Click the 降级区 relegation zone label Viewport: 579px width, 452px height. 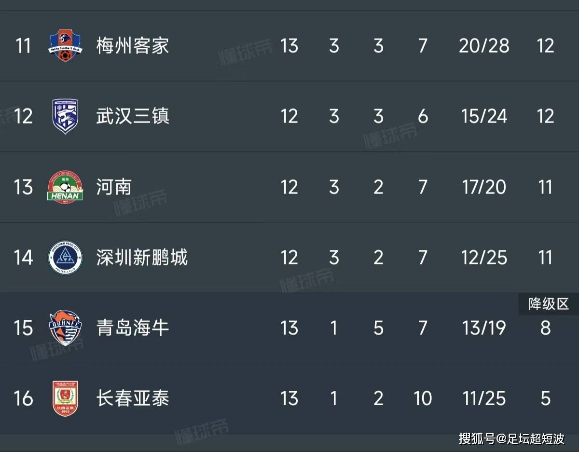click(x=549, y=304)
